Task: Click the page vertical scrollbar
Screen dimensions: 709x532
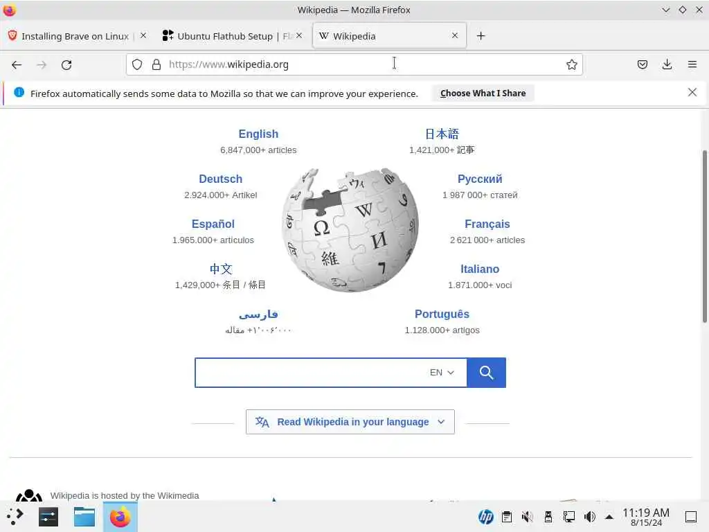Action: coord(704,237)
